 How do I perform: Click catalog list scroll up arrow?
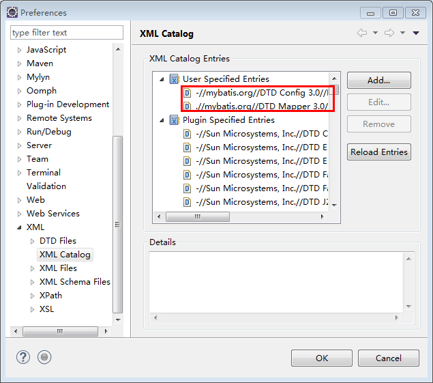(x=334, y=79)
